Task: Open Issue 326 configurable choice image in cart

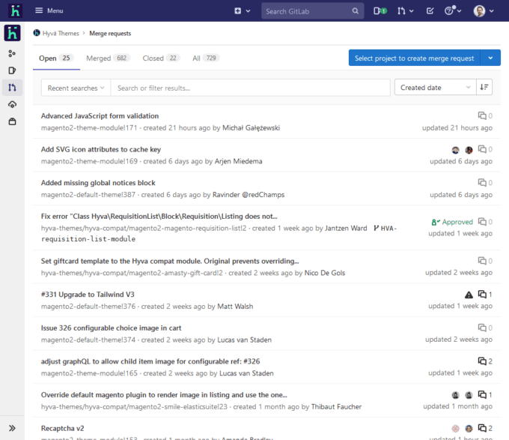Action: pyautogui.click(x=111, y=328)
